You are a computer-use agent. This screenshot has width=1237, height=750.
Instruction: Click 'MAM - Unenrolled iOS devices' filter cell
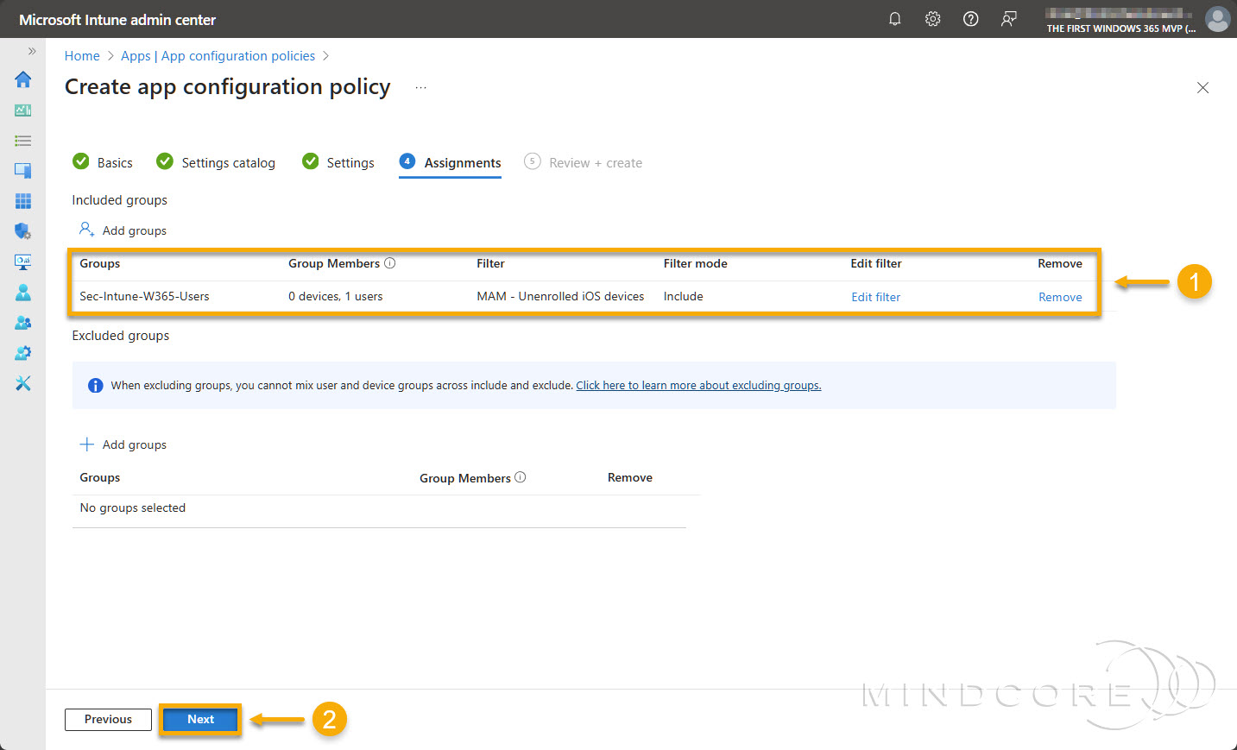pyautogui.click(x=560, y=296)
